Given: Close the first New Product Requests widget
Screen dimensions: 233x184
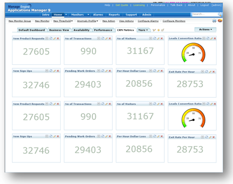Looking at the screenshot, I should click(x=58, y=39).
